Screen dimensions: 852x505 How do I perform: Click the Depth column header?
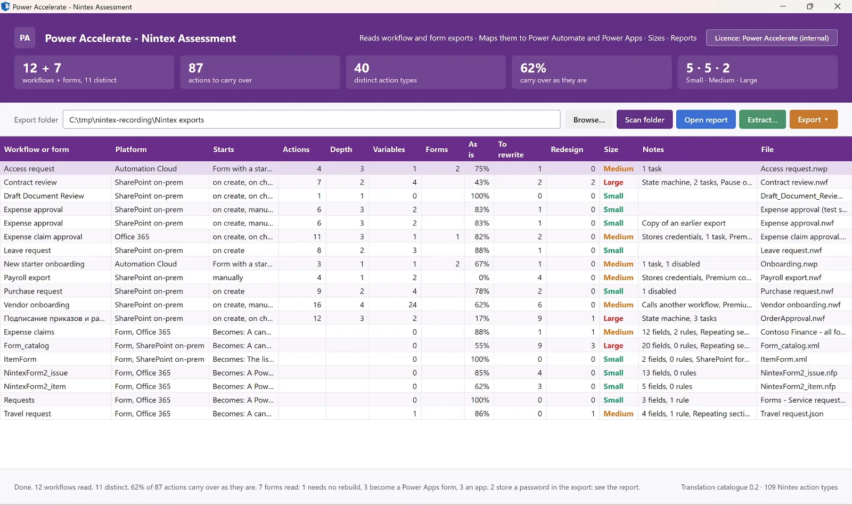(341, 149)
